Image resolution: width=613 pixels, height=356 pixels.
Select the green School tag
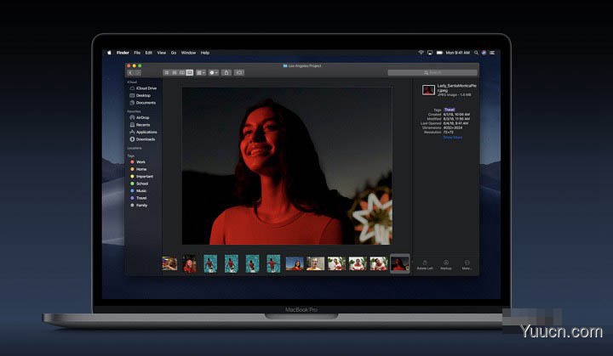pyautogui.click(x=139, y=184)
